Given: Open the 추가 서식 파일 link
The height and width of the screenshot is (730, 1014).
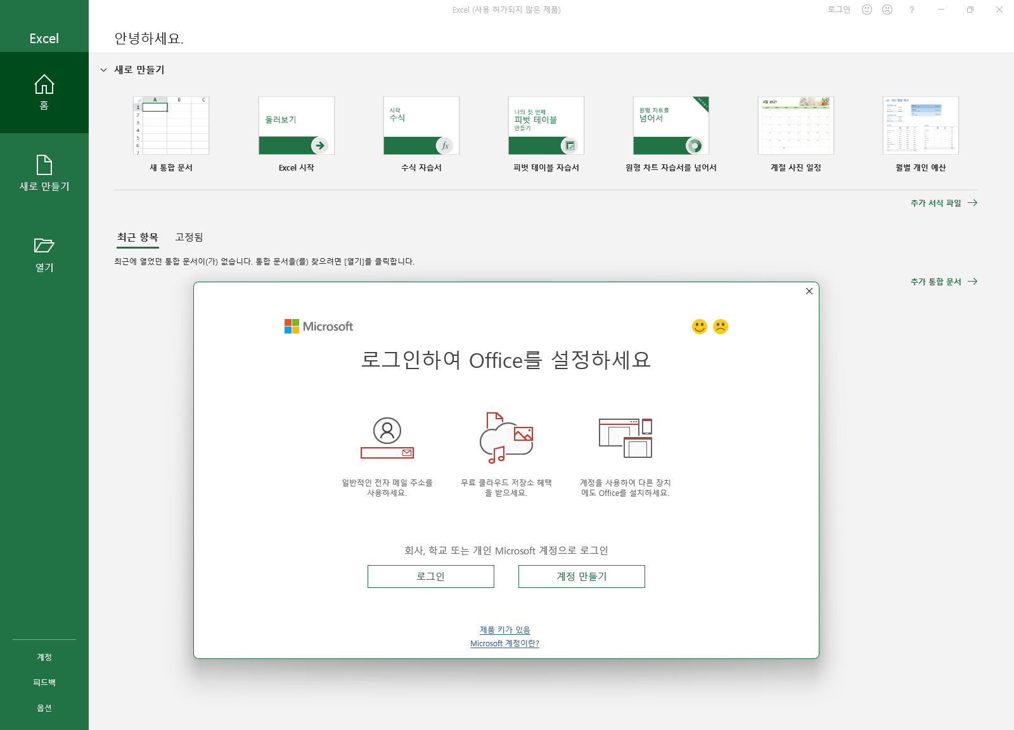Looking at the screenshot, I should tap(936, 203).
